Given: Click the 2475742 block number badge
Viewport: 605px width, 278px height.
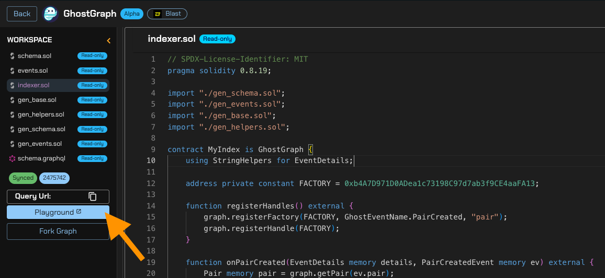Looking at the screenshot, I should point(54,178).
